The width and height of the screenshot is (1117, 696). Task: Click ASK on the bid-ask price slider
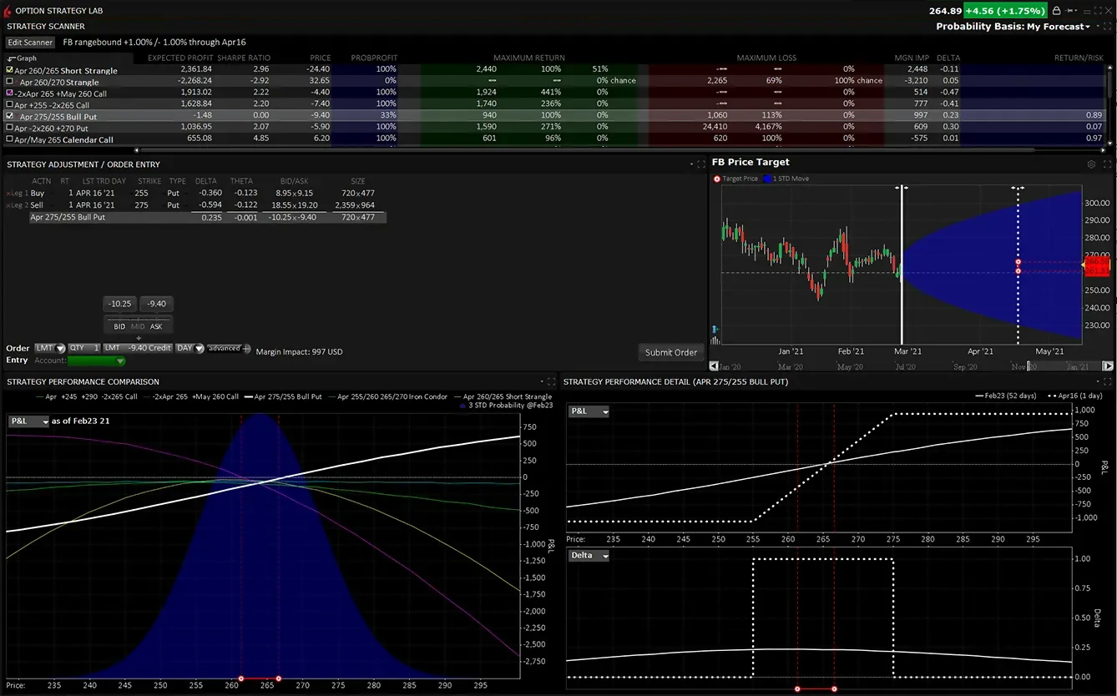click(x=156, y=326)
